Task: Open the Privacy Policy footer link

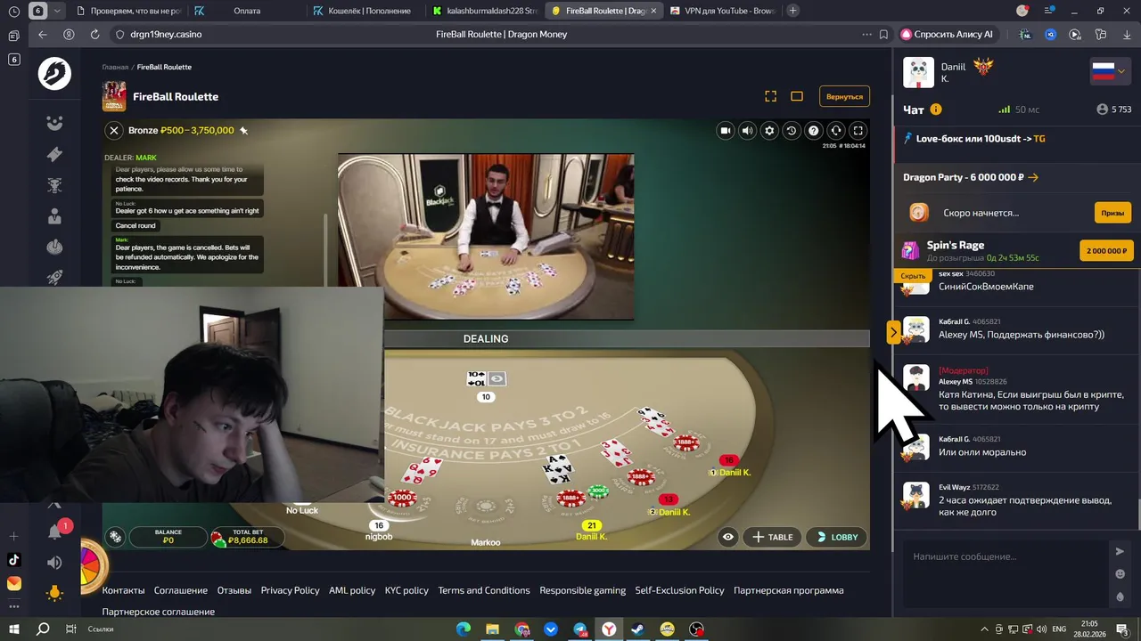Action: (x=290, y=590)
